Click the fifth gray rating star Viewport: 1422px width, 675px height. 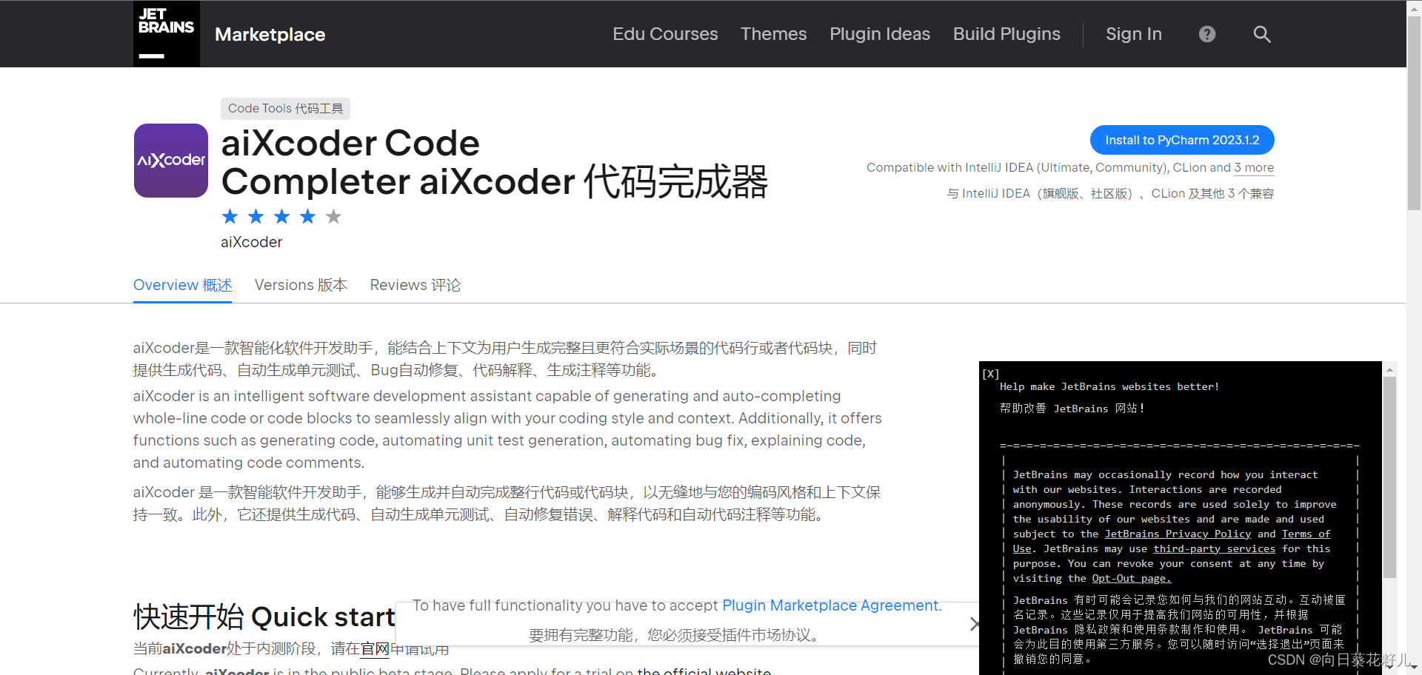point(334,216)
